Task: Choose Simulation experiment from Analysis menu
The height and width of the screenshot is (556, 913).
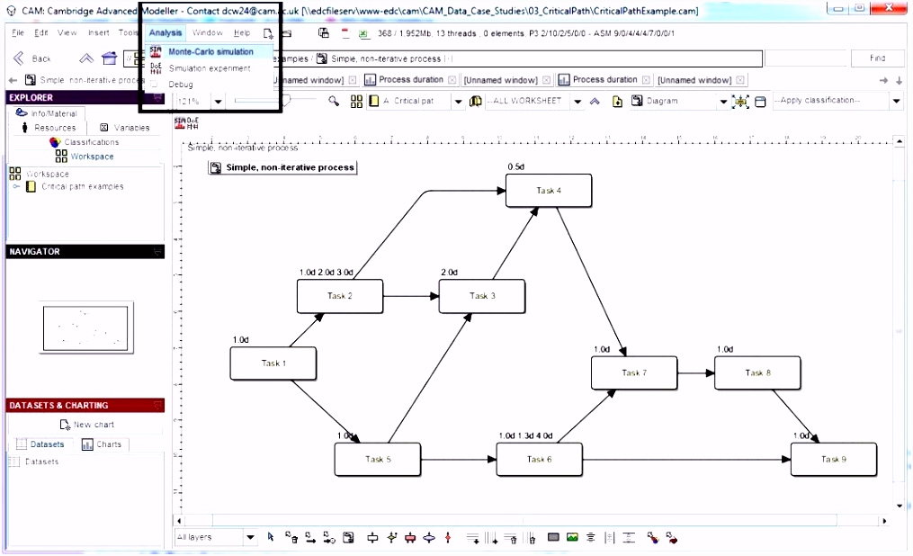Action: point(209,68)
